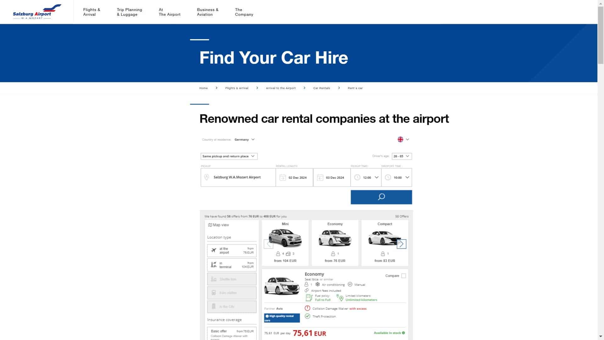This screenshot has height=340, width=604.
Task: Open Same pickup and return place dropdown
Action: pyautogui.click(x=229, y=156)
